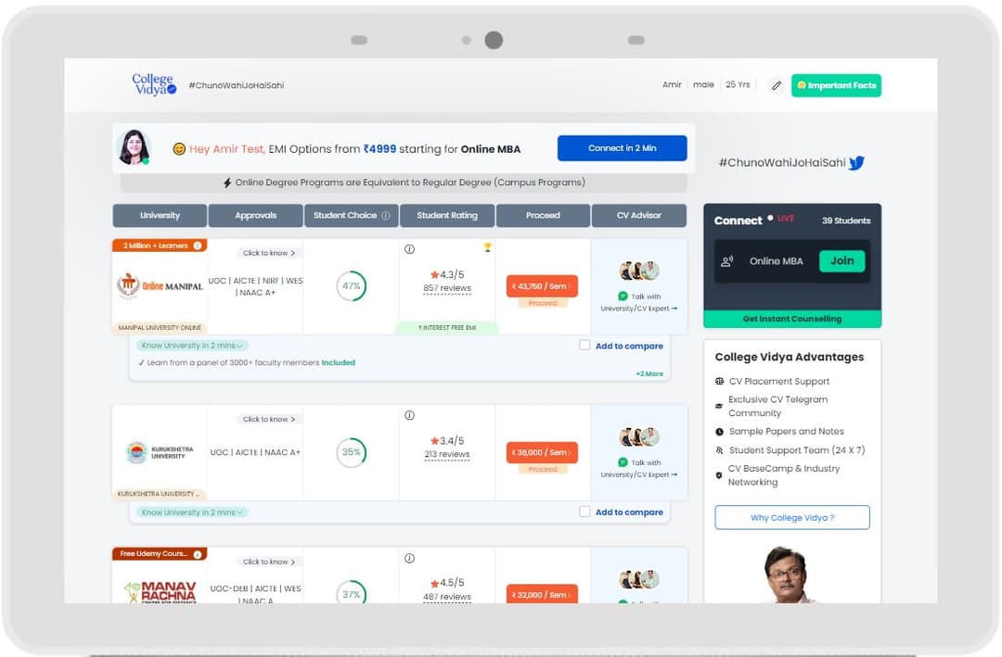Select the Student Choice column header

pos(352,215)
